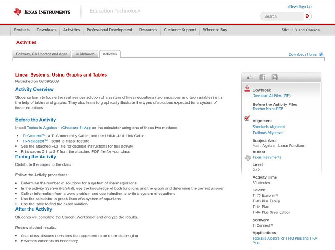Open the Products menu
The height and width of the screenshot is (250, 335).
pos(22,30)
